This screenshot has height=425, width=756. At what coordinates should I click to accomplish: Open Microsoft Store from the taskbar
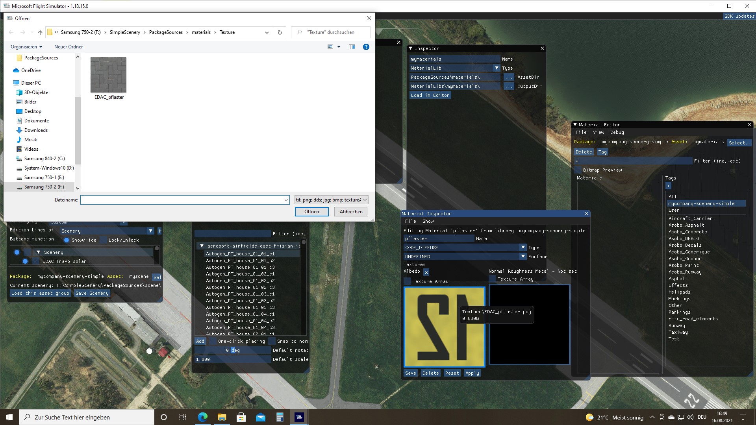pyautogui.click(x=241, y=417)
